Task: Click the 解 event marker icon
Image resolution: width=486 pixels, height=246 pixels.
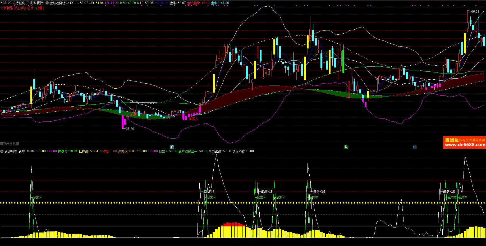Action: (x=172, y=147)
